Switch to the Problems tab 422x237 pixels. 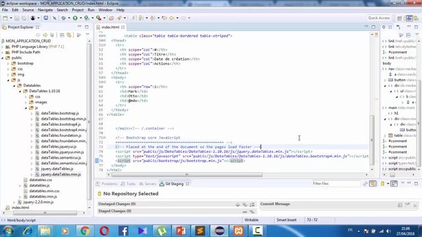coord(107,184)
